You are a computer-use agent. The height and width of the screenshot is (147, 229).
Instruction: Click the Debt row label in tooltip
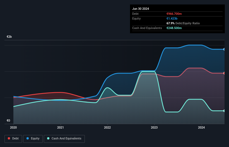coord(135,14)
